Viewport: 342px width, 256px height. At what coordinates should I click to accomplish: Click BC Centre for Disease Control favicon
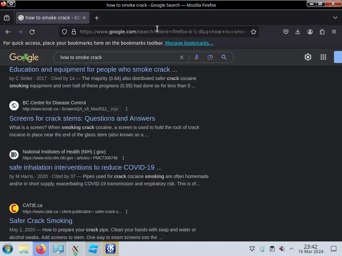click(x=14, y=106)
